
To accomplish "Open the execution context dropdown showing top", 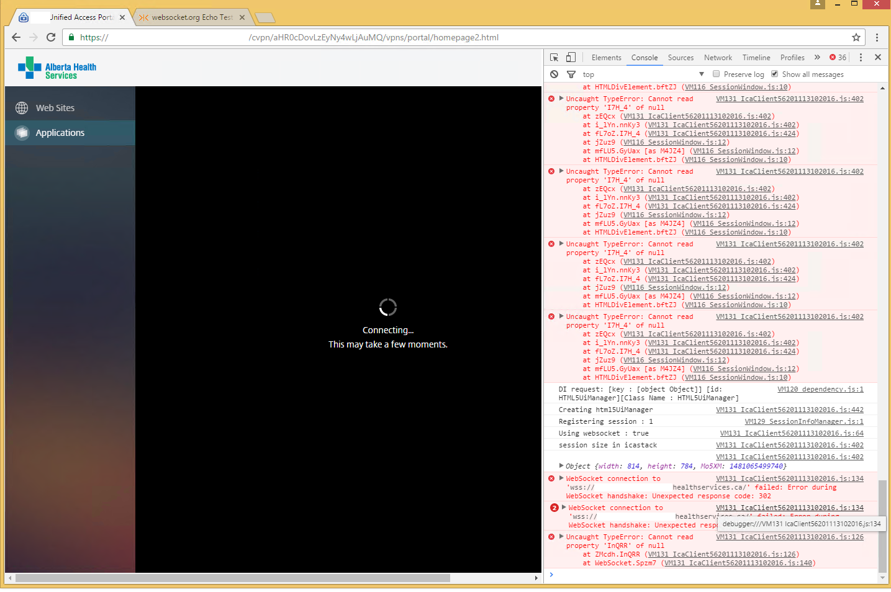I will [x=643, y=74].
